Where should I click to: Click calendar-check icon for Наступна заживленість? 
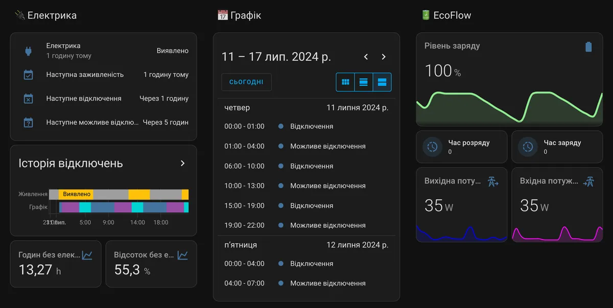point(29,75)
